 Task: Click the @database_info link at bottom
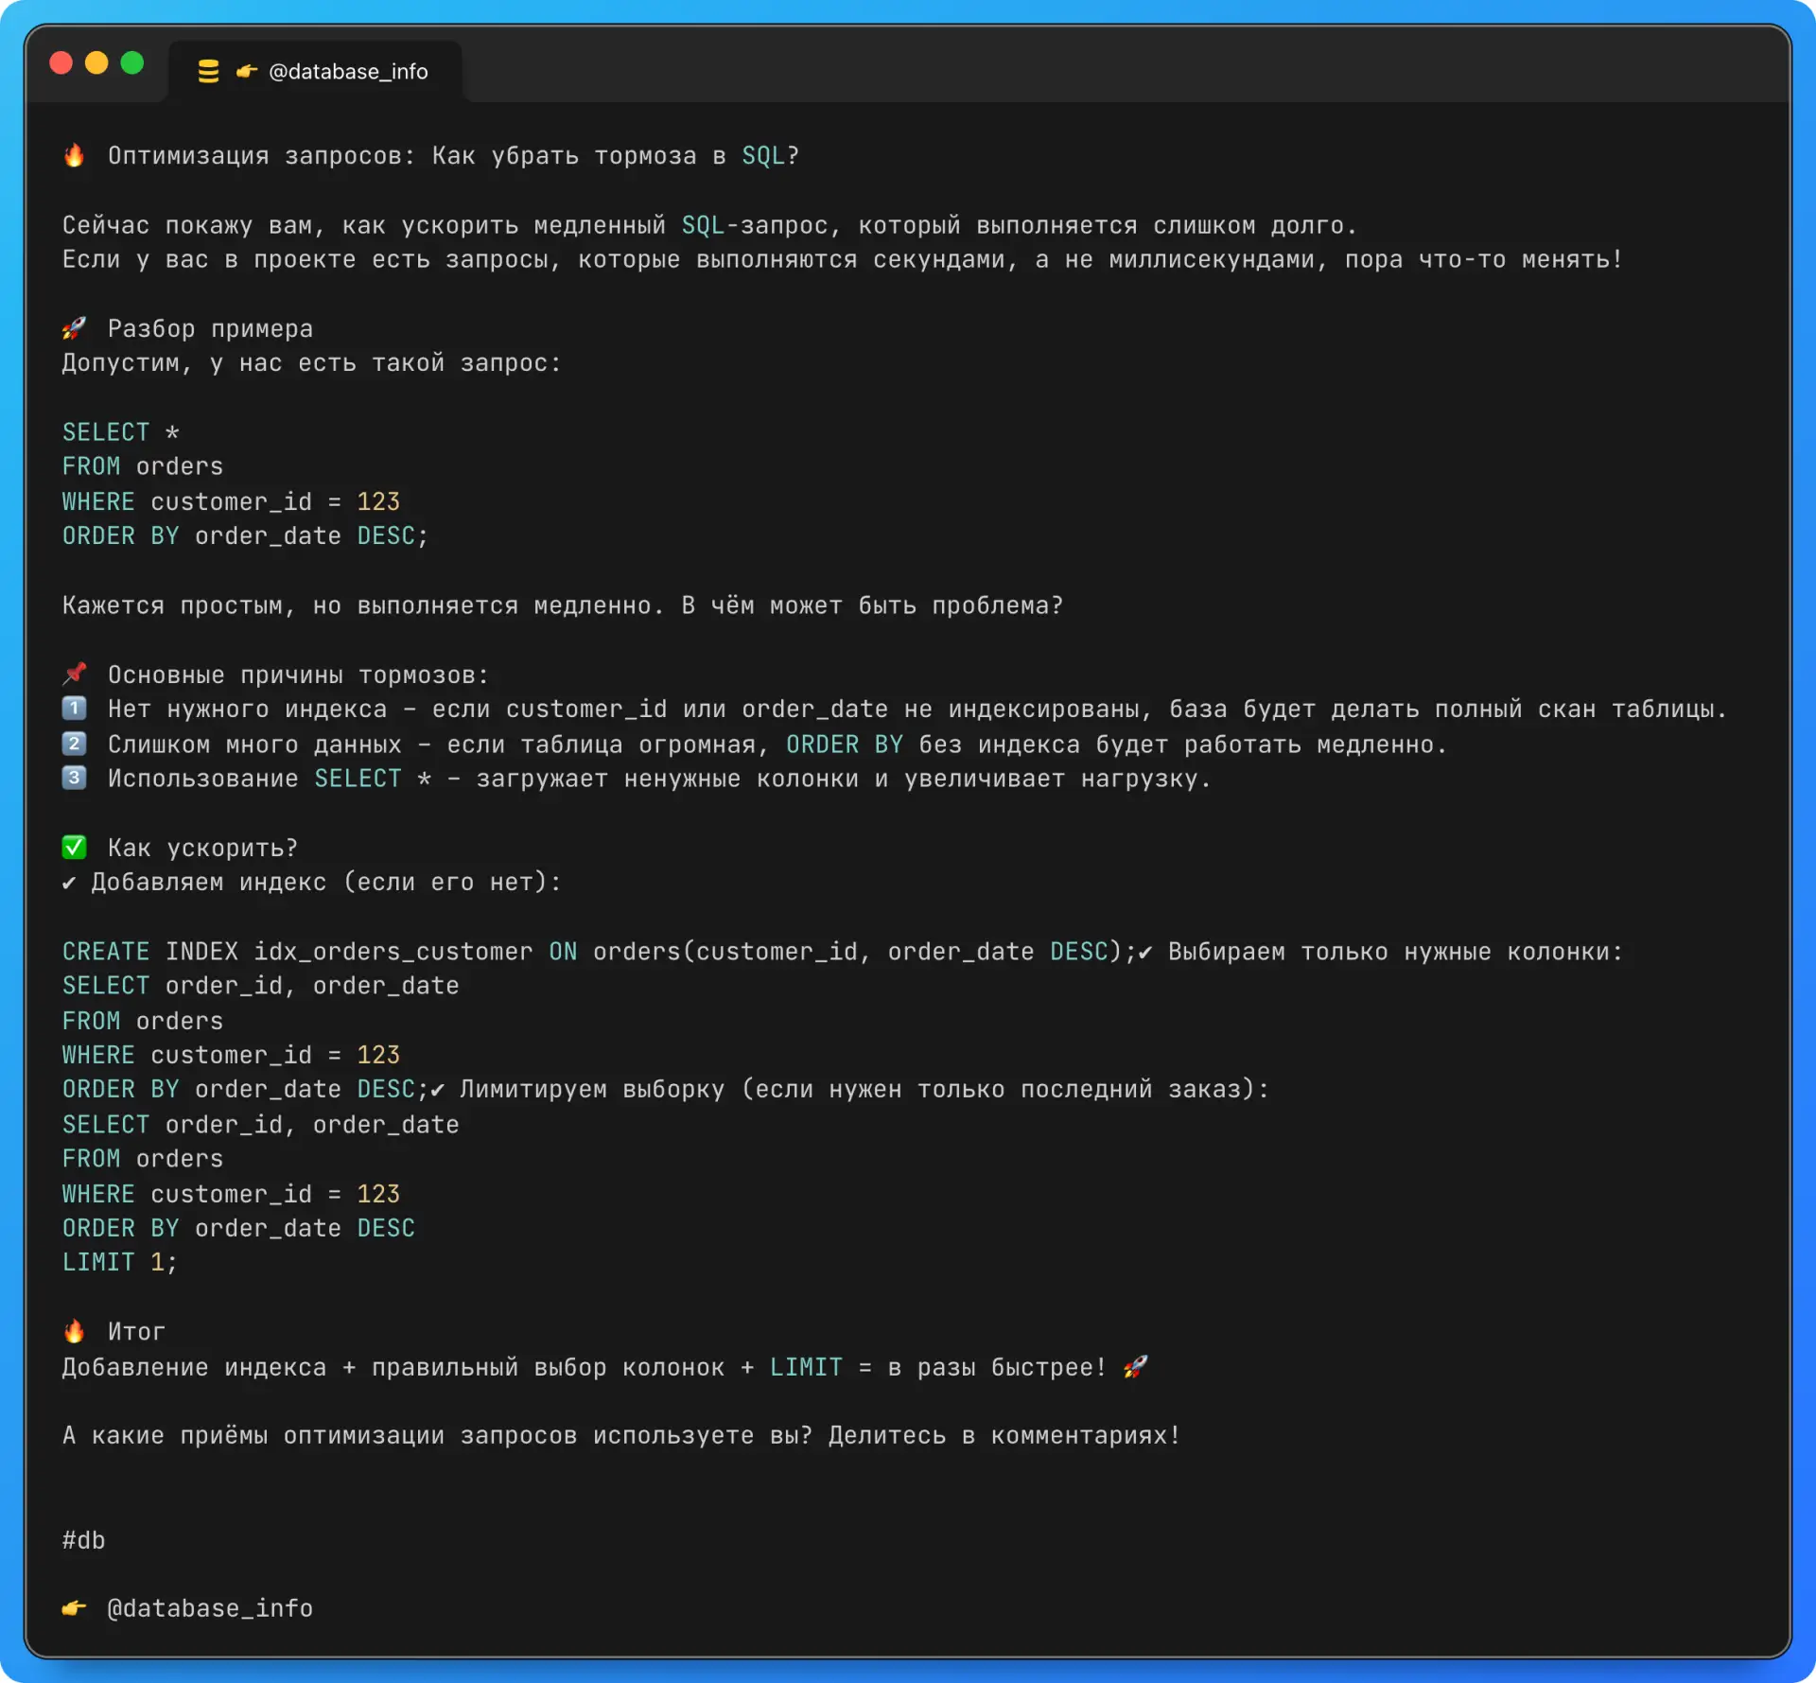(x=210, y=1608)
